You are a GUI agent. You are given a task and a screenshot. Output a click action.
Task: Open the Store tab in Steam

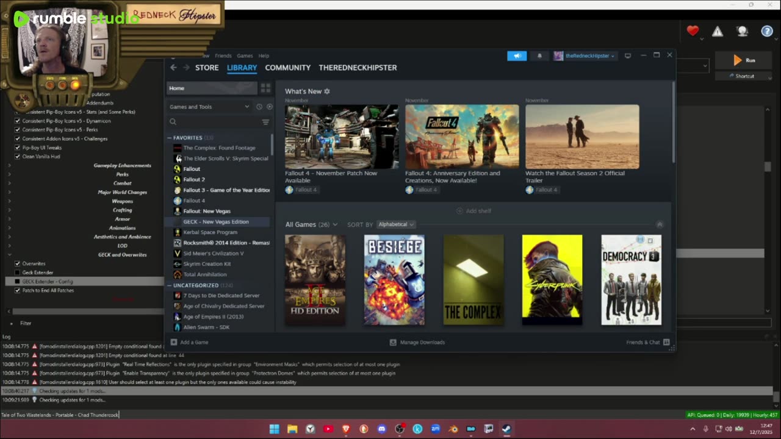[x=207, y=68]
